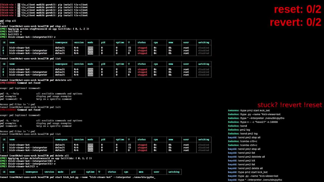This screenshot has width=324, height=182.
Task: Click baydd's '!type .py --name "kick-viewer-bot' message
Action: [x=253, y=176]
